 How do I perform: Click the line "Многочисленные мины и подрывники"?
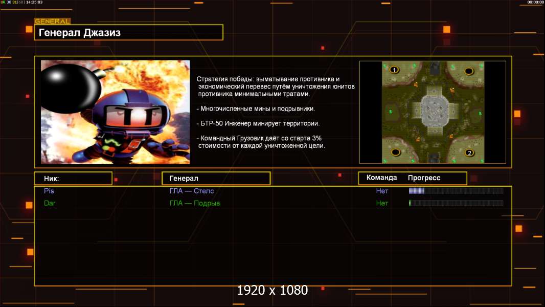pyautogui.click(x=256, y=109)
